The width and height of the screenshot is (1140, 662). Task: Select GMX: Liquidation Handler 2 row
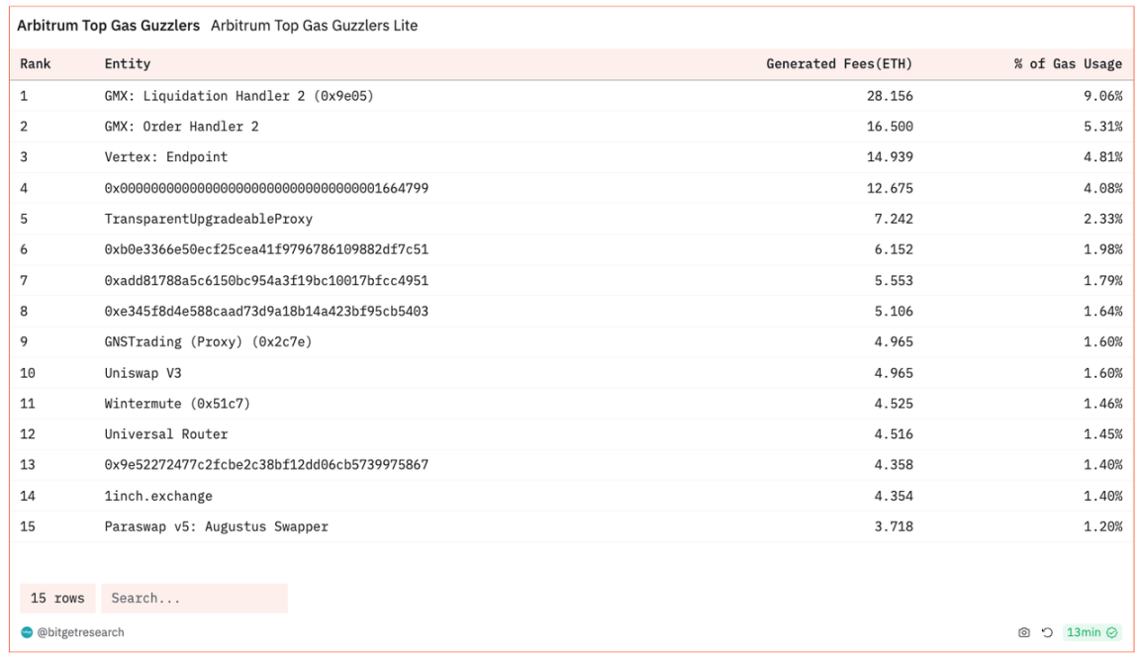pyautogui.click(x=238, y=96)
